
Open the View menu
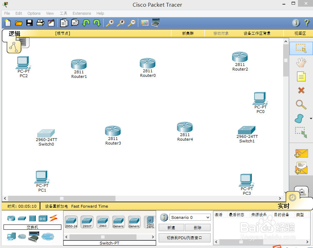click(x=50, y=13)
